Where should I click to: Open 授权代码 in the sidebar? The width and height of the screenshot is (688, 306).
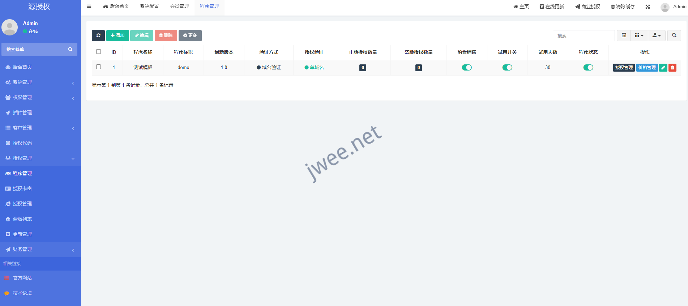click(40, 143)
